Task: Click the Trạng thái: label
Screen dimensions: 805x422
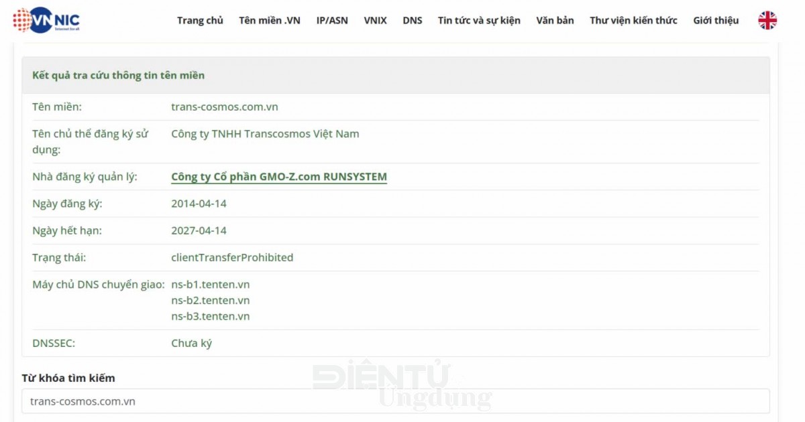Action: [x=59, y=257]
